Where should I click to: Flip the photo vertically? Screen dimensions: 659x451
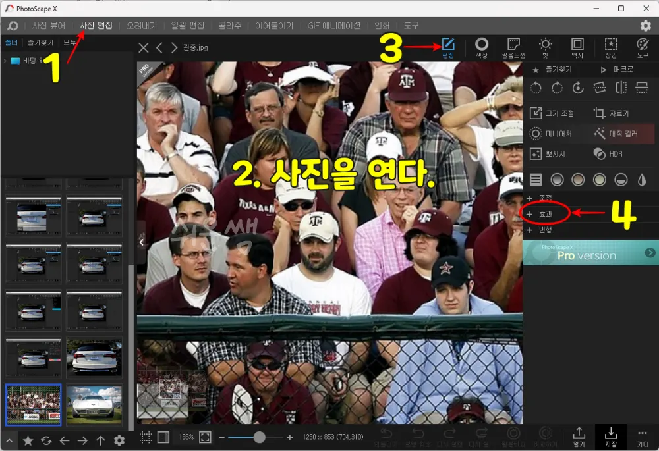point(642,88)
